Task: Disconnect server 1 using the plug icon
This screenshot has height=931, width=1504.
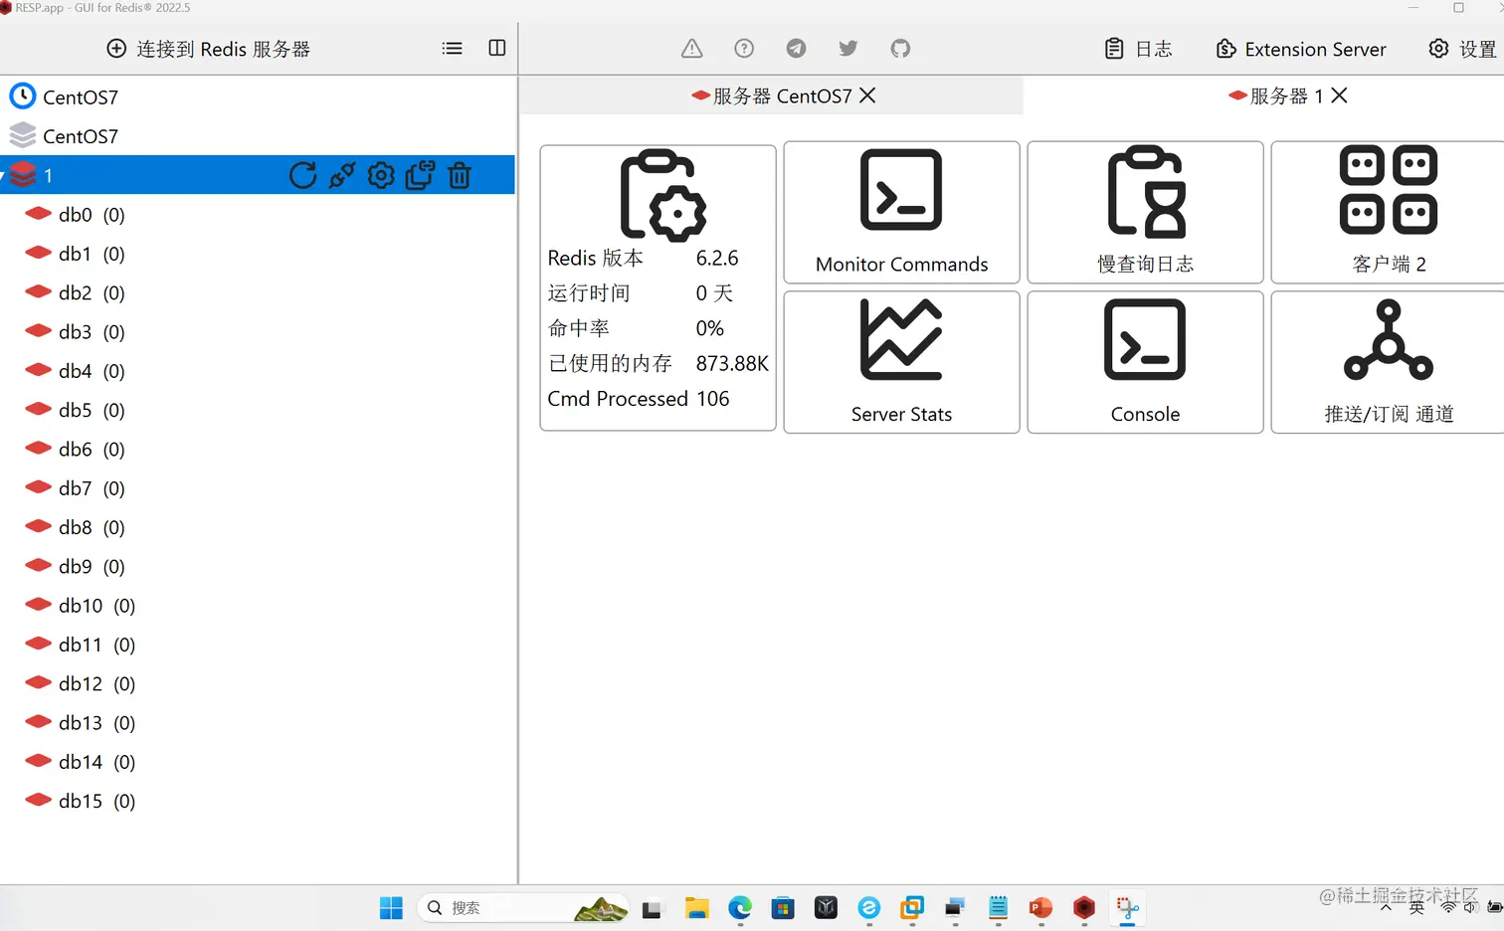Action: point(342,176)
